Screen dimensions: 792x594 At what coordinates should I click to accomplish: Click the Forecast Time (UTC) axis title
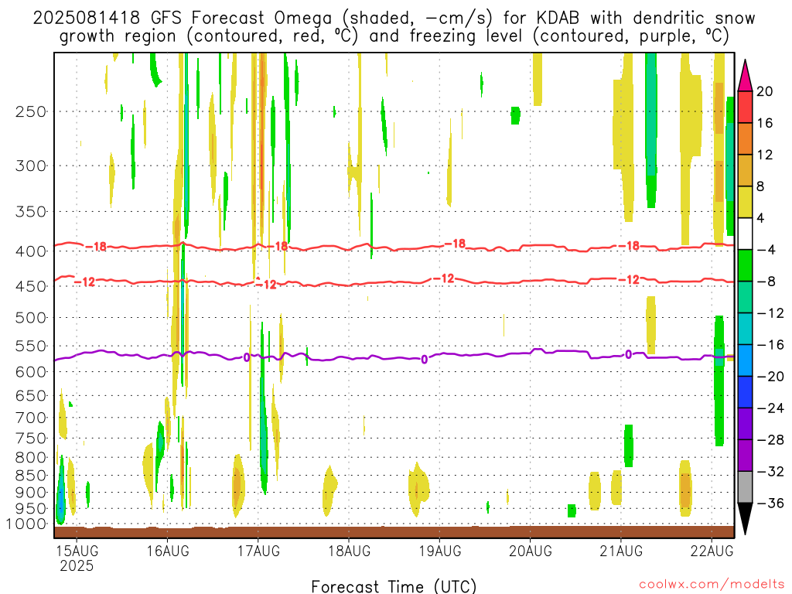394,586
